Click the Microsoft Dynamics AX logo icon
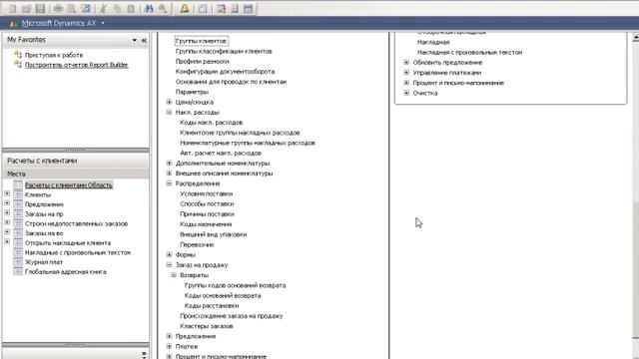The image size is (639, 359). tap(13, 24)
